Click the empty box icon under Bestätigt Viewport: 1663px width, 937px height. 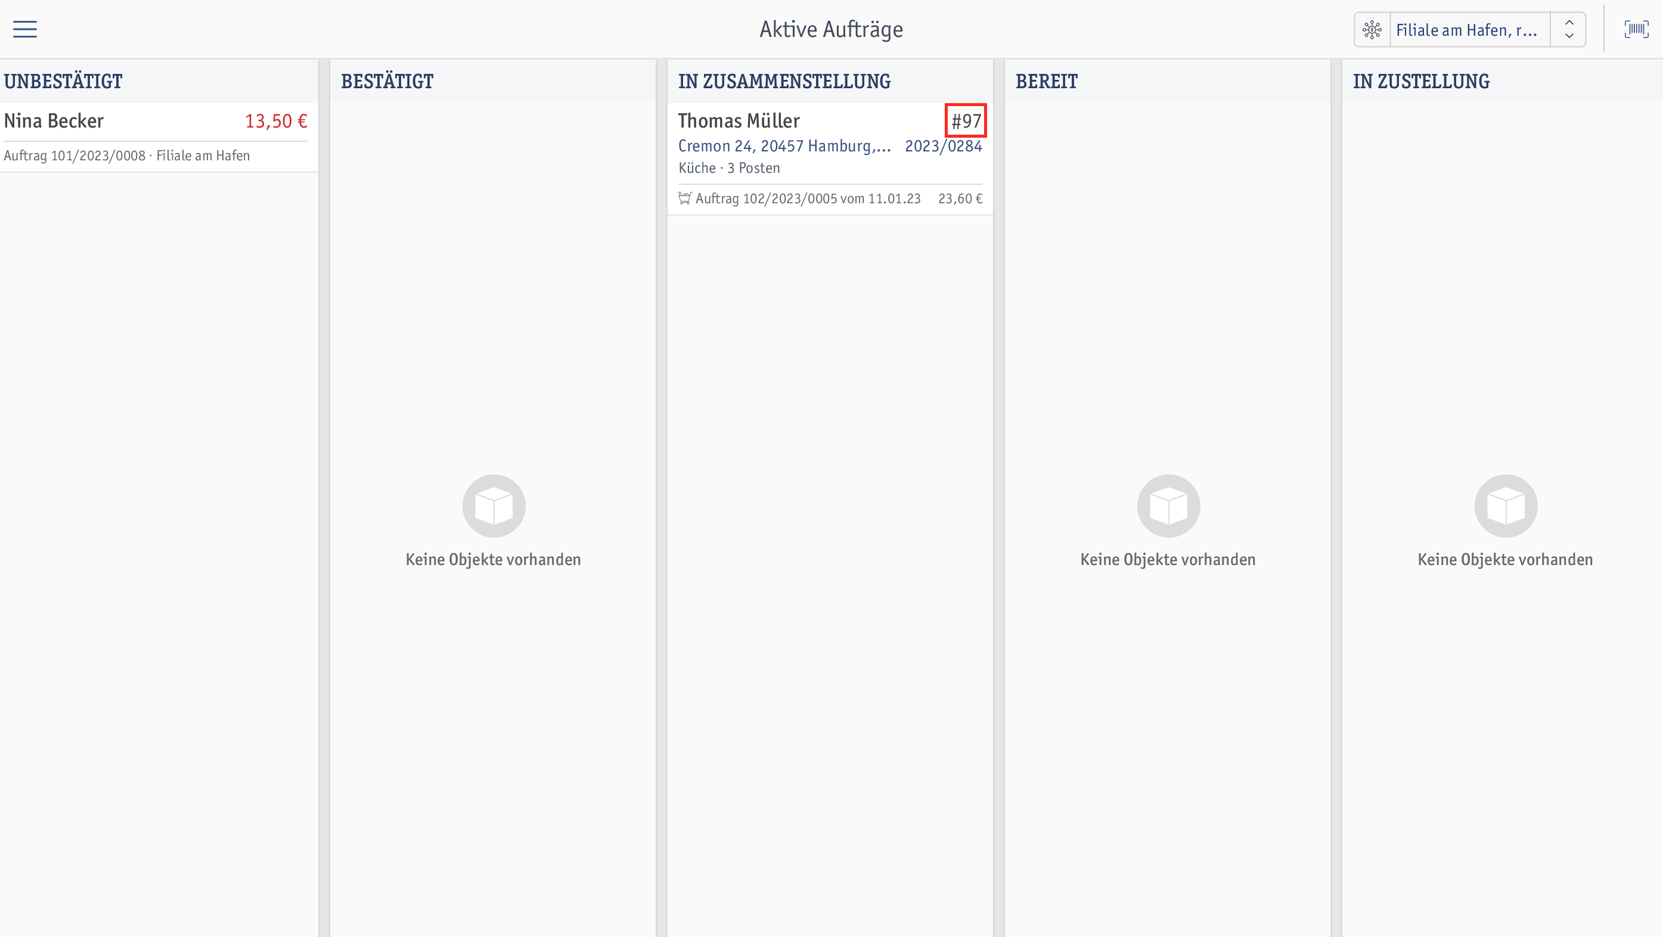[494, 506]
